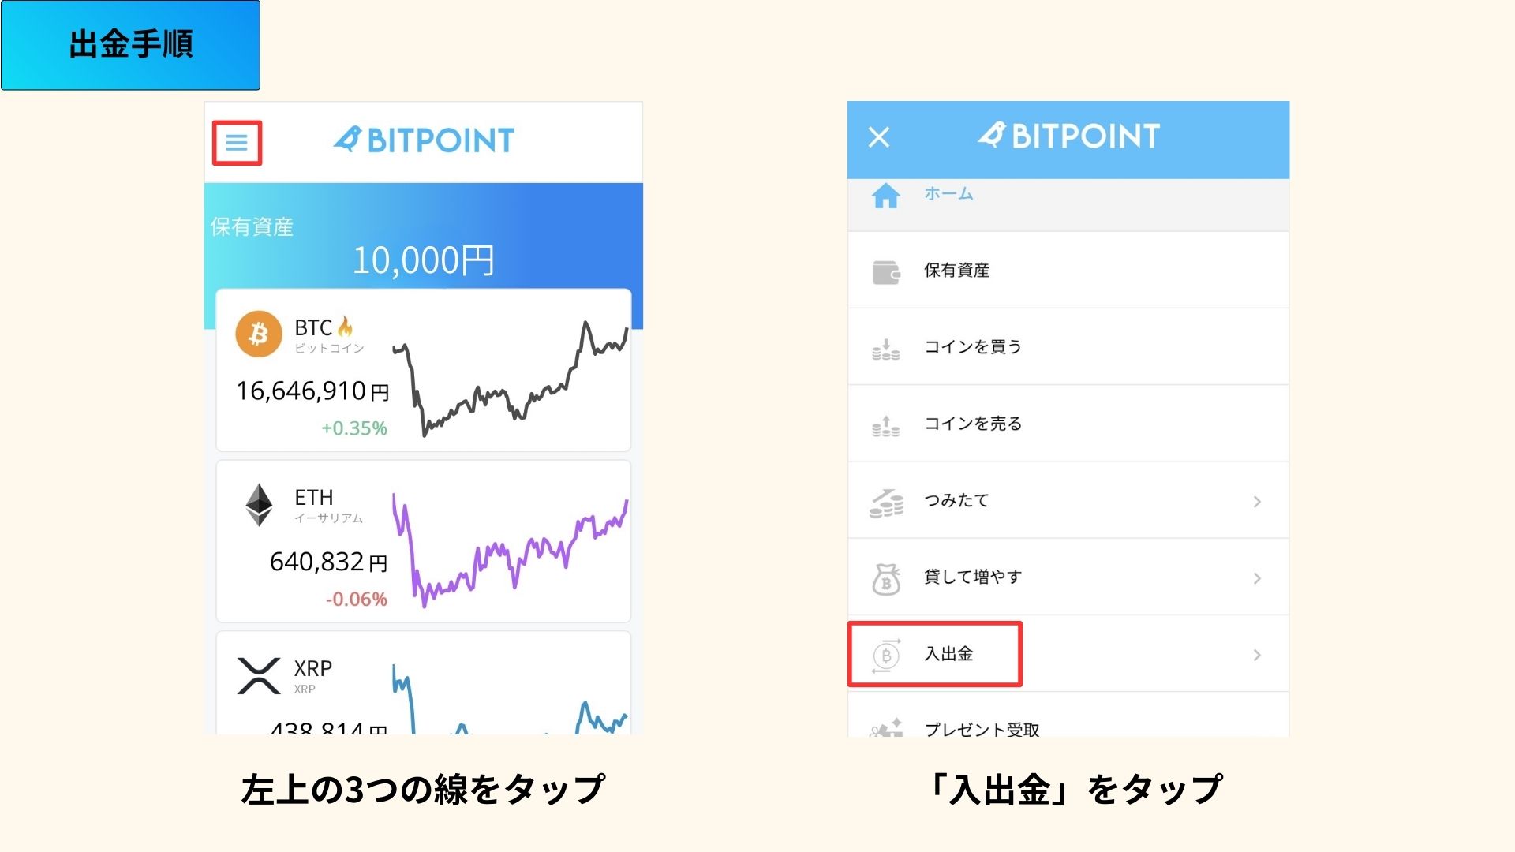Select the coins icon next to コインを買う
Viewport: 1515px width, 852px height.
887,347
